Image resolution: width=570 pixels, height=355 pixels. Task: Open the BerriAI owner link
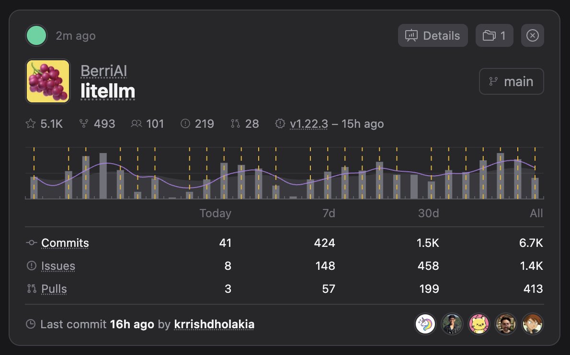click(x=103, y=71)
